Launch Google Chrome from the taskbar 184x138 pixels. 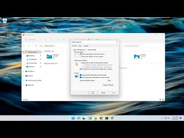pos(112,118)
